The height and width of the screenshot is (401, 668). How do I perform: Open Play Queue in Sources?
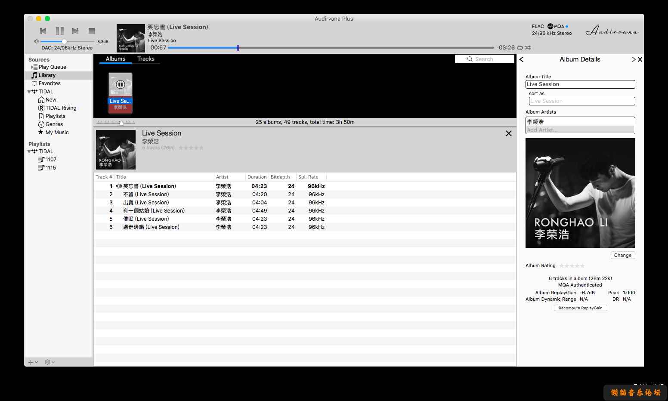(x=53, y=67)
